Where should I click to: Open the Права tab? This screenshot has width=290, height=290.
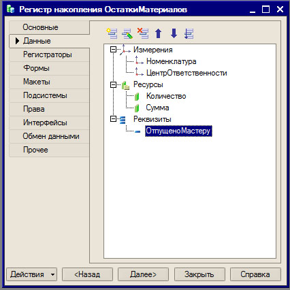tap(50, 109)
